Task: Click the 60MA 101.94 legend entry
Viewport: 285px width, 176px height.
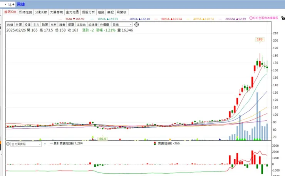Action: coord(172,19)
